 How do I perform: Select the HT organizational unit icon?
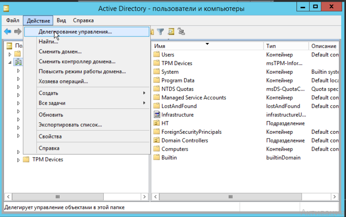point(157,123)
